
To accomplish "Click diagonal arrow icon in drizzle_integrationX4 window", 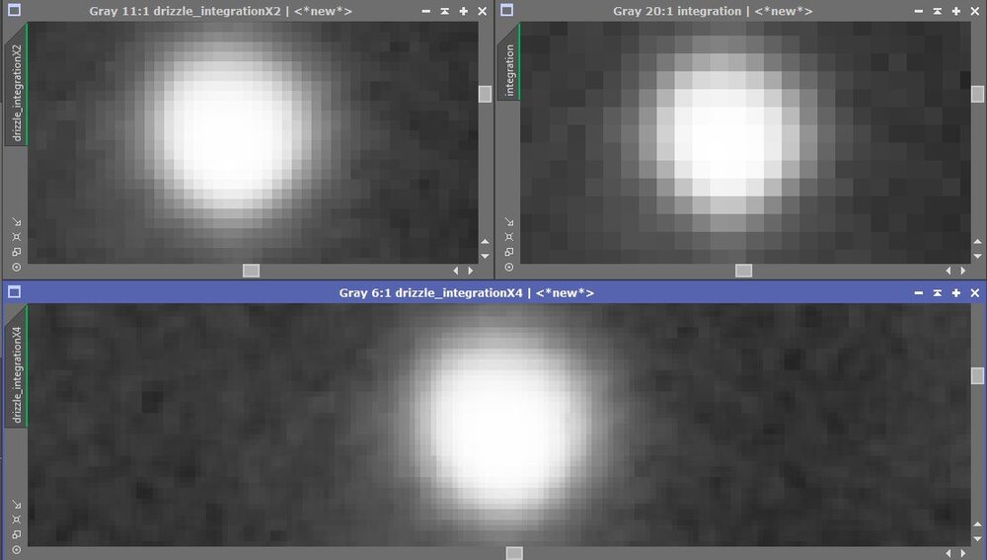I will click(15, 505).
